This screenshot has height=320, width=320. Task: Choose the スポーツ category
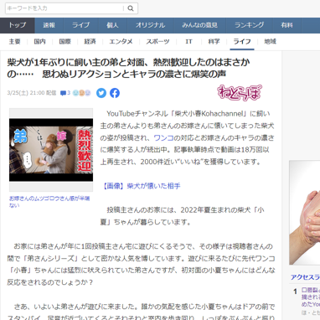tap(157, 42)
